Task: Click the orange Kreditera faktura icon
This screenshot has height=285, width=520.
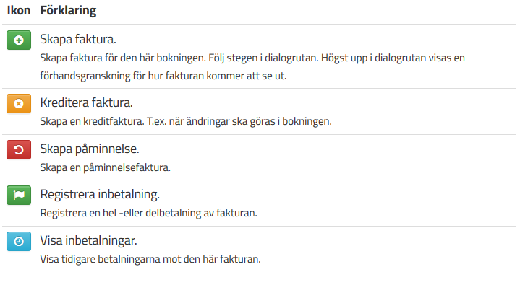Action: tap(19, 104)
